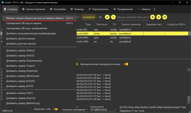Screen dimensions: 191x113
Task: Toggle Автоматическая прокрутка в конец switch
Action: point(126,64)
